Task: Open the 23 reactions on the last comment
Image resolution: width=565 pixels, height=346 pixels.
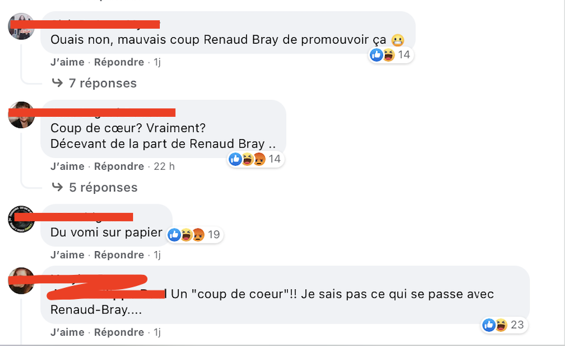Action: (504, 324)
